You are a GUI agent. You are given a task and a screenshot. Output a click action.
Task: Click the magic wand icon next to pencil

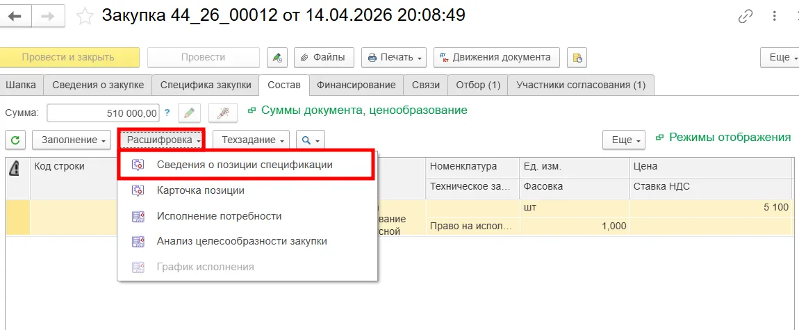pos(224,113)
